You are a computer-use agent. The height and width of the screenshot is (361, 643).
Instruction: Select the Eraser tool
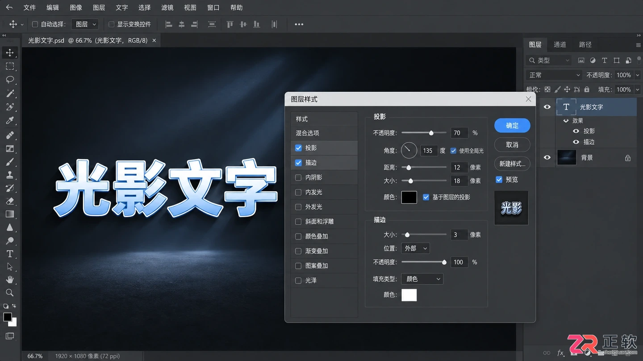click(x=10, y=201)
